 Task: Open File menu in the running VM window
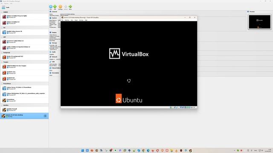point(62,20)
